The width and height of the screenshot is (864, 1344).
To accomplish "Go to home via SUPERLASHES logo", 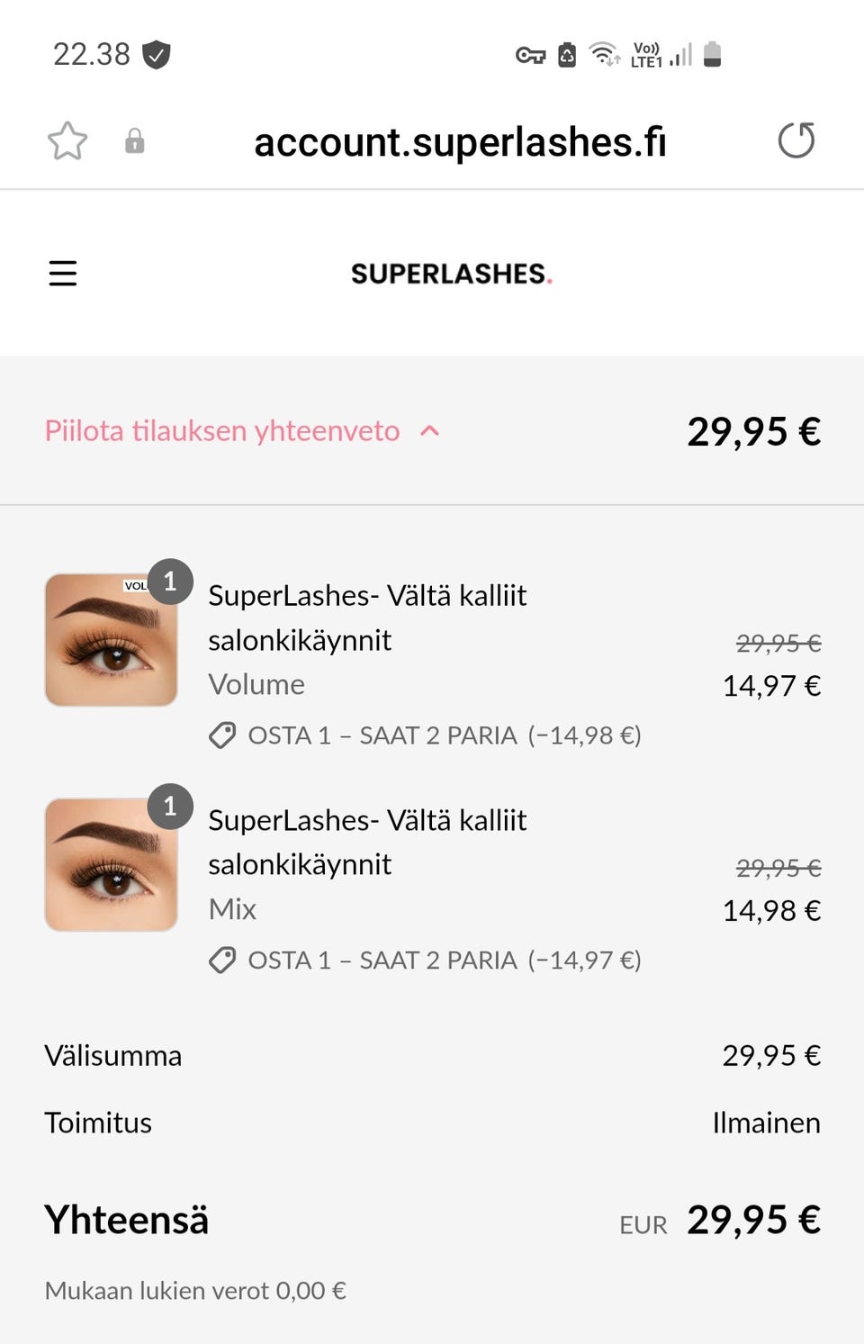I will [451, 274].
